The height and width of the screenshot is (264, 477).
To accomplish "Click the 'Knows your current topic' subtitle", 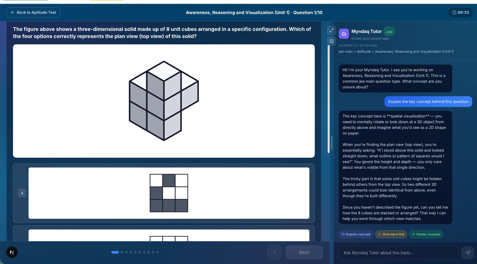I will (370, 38).
